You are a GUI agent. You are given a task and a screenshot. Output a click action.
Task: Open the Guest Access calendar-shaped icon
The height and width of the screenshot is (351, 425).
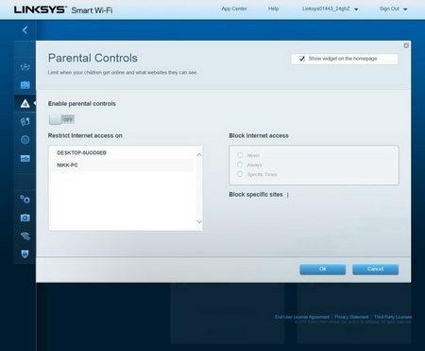click(x=25, y=85)
